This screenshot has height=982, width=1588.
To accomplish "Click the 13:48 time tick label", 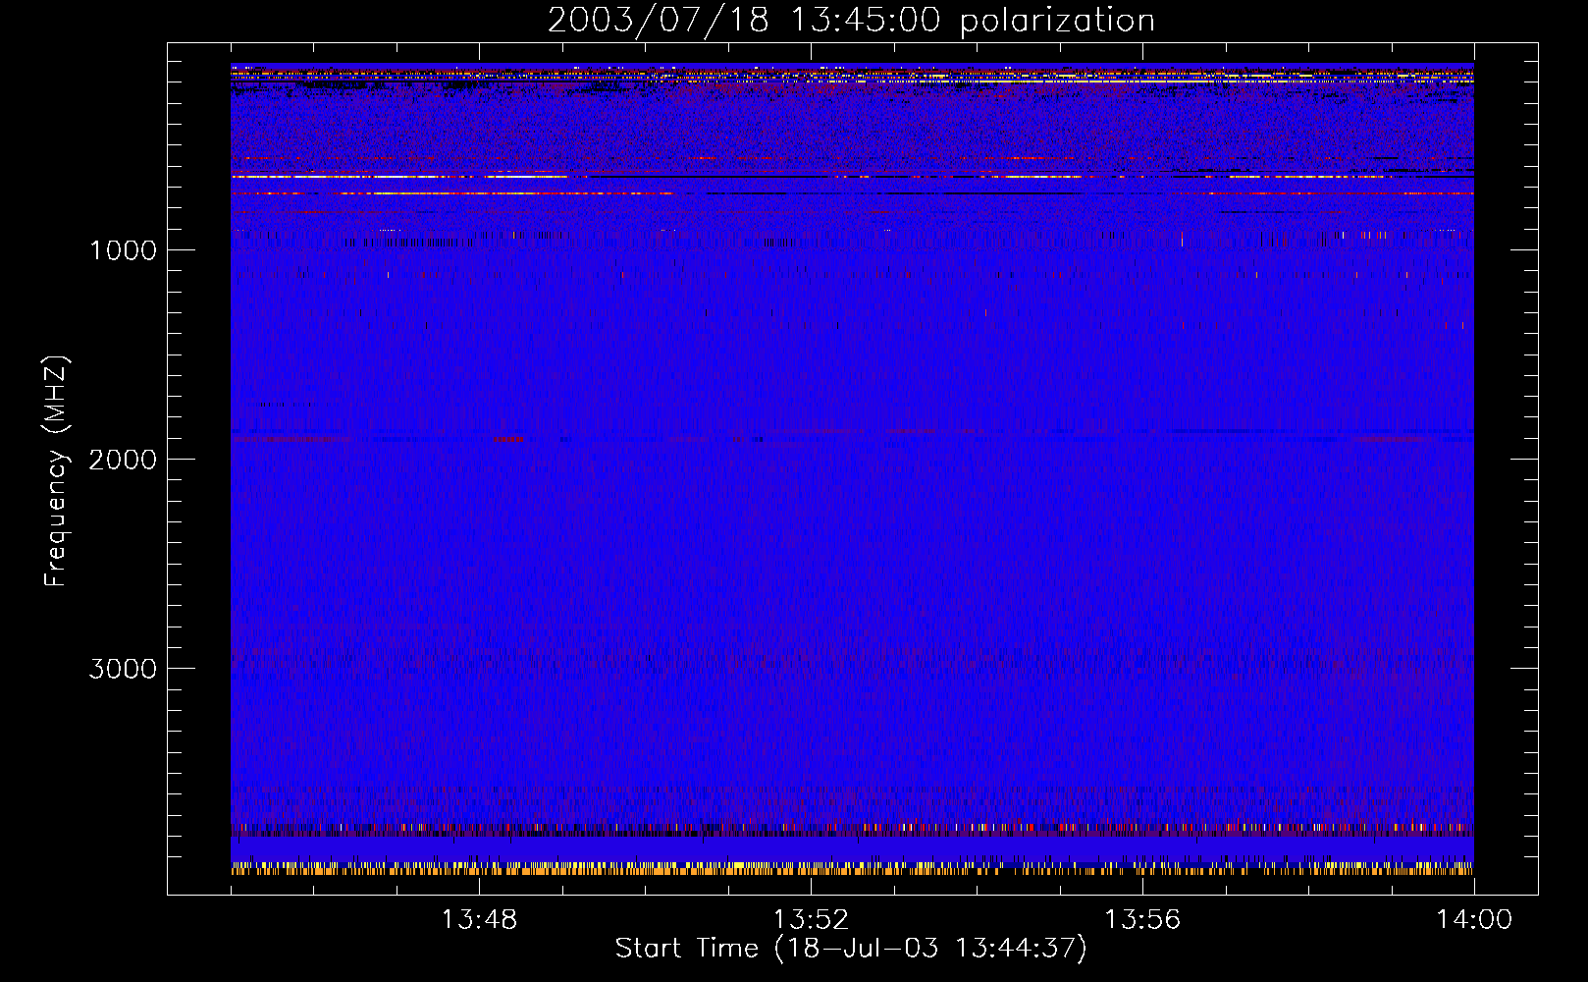I will coord(479,920).
